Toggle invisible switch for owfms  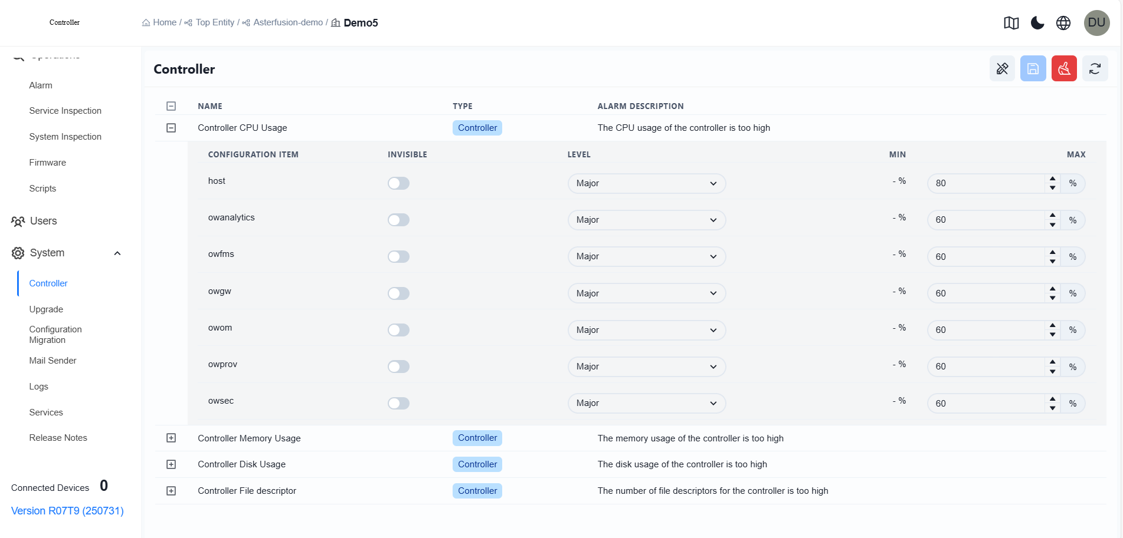click(398, 256)
